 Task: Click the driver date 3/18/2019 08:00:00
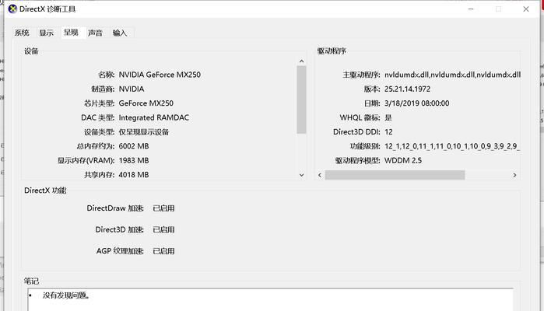416,103
